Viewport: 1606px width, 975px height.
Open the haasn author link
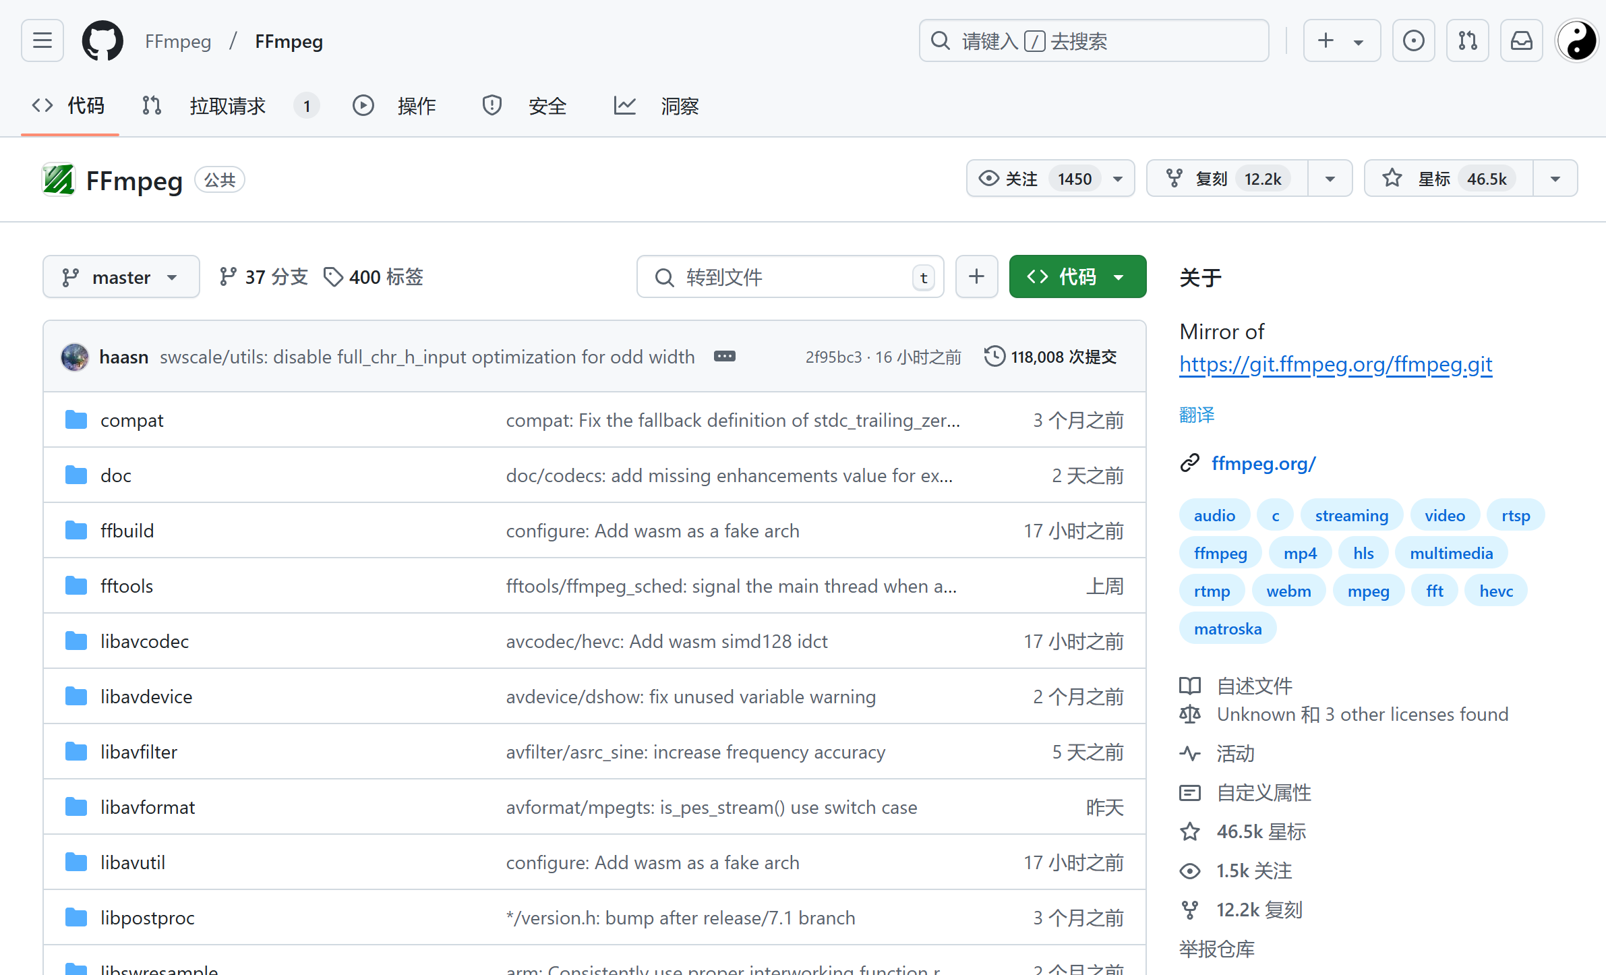point(124,357)
